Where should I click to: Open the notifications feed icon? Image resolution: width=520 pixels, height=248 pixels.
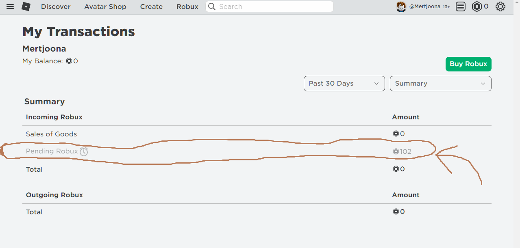[460, 6]
